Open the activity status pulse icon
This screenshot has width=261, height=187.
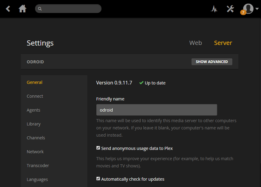click(214, 9)
